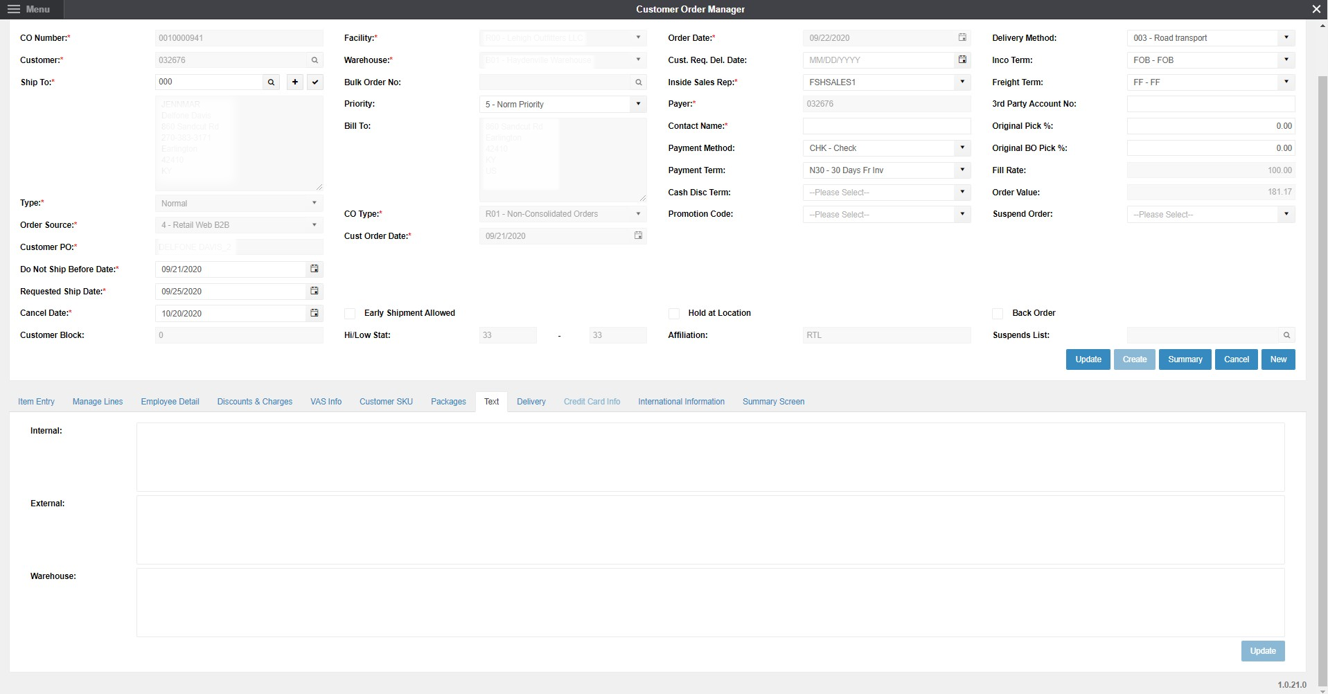Screen dimensions: 1328x694
Task: Click the Suspends List lookup icon
Action: point(1287,335)
